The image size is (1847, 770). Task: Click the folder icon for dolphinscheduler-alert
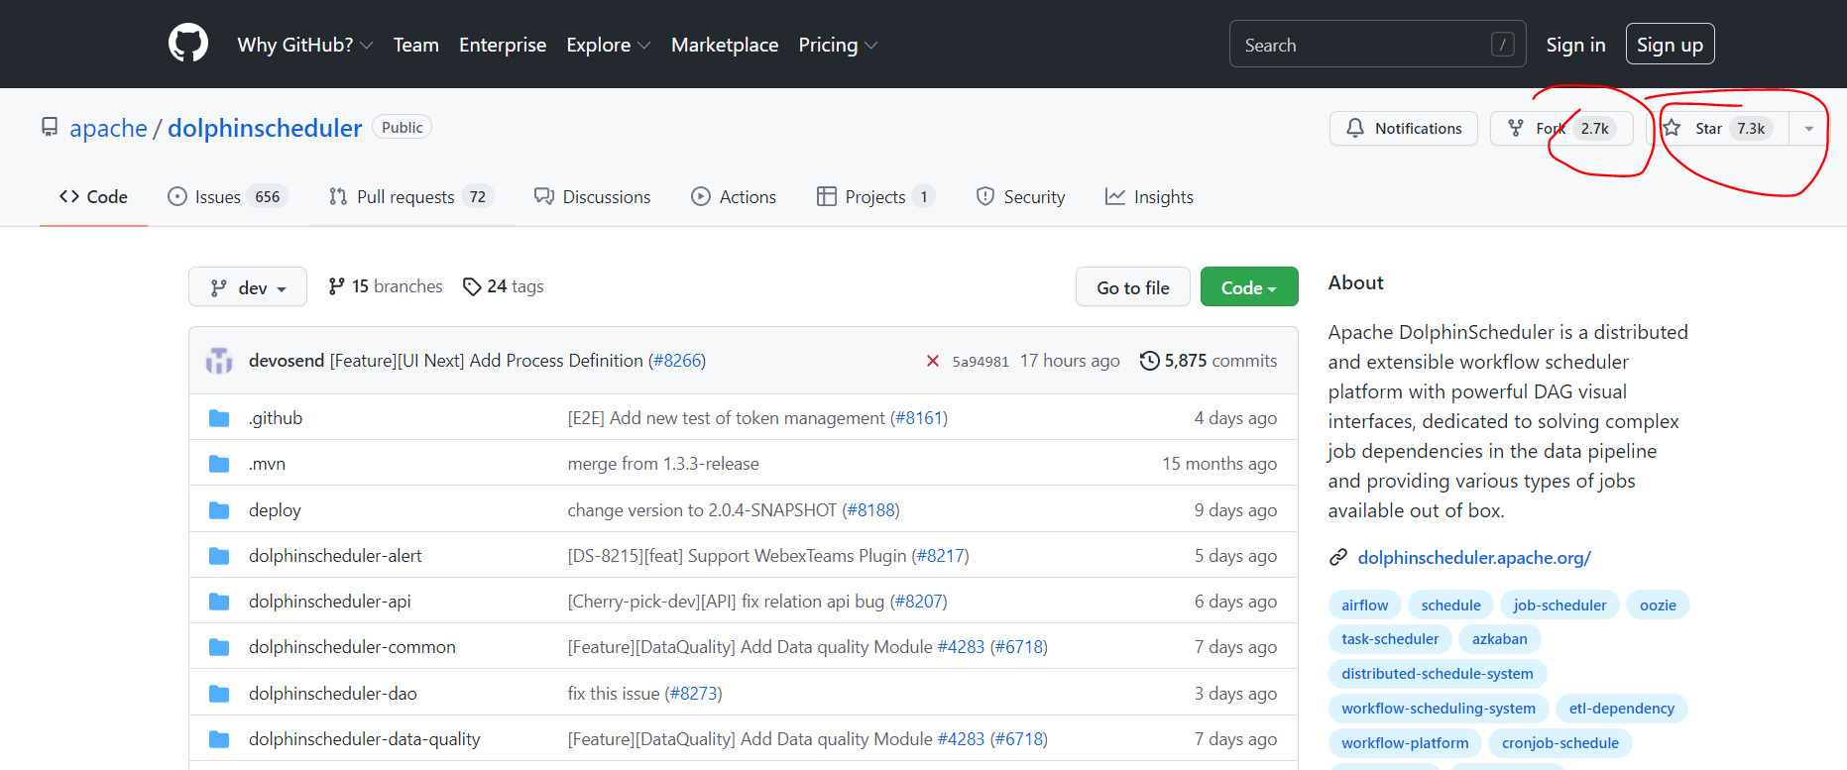(x=219, y=556)
